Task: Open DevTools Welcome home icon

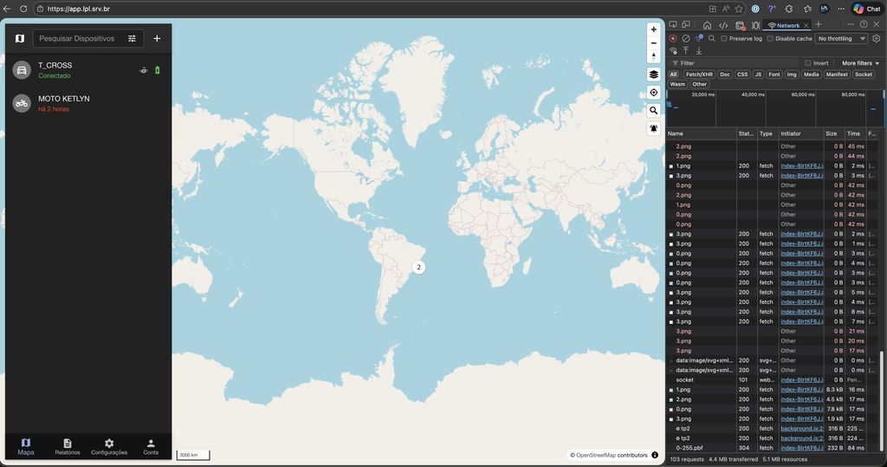Action: click(707, 25)
